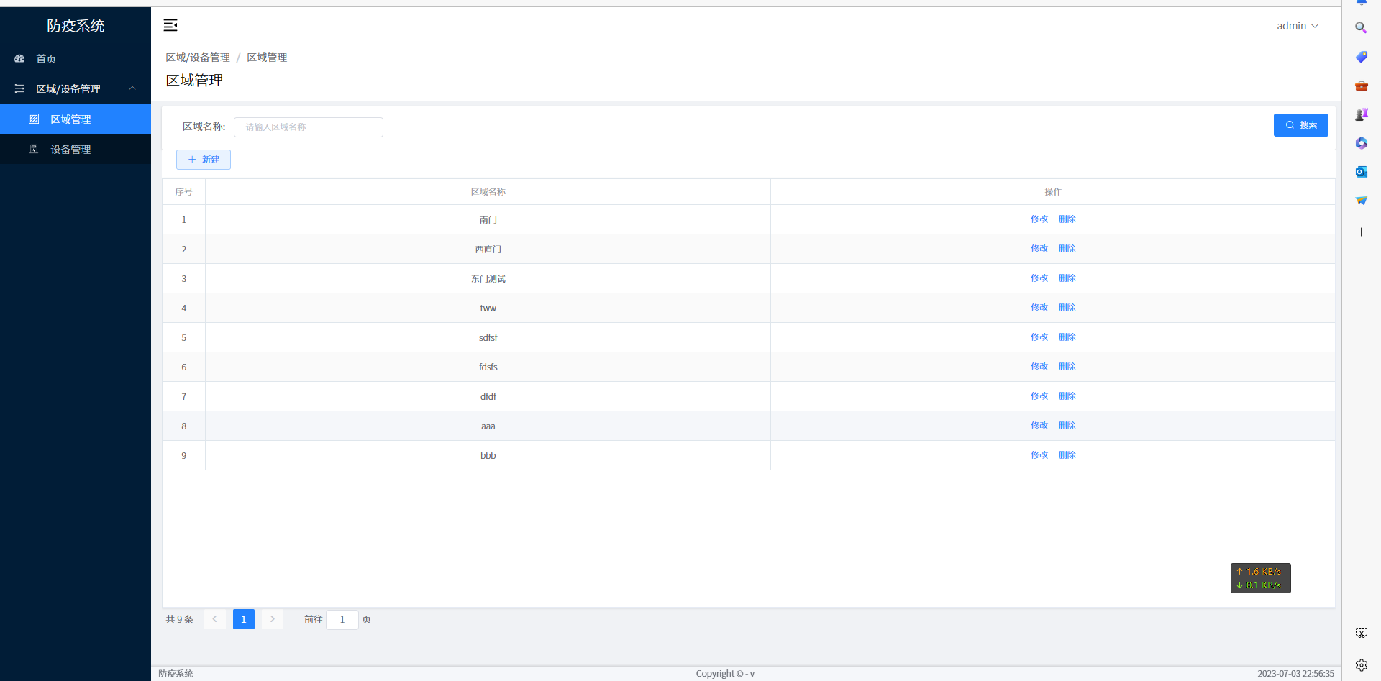Click 删除 for 西直门 row
Image resolution: width=1381 pixels, height=681 pixels.
coord(1067,249)
